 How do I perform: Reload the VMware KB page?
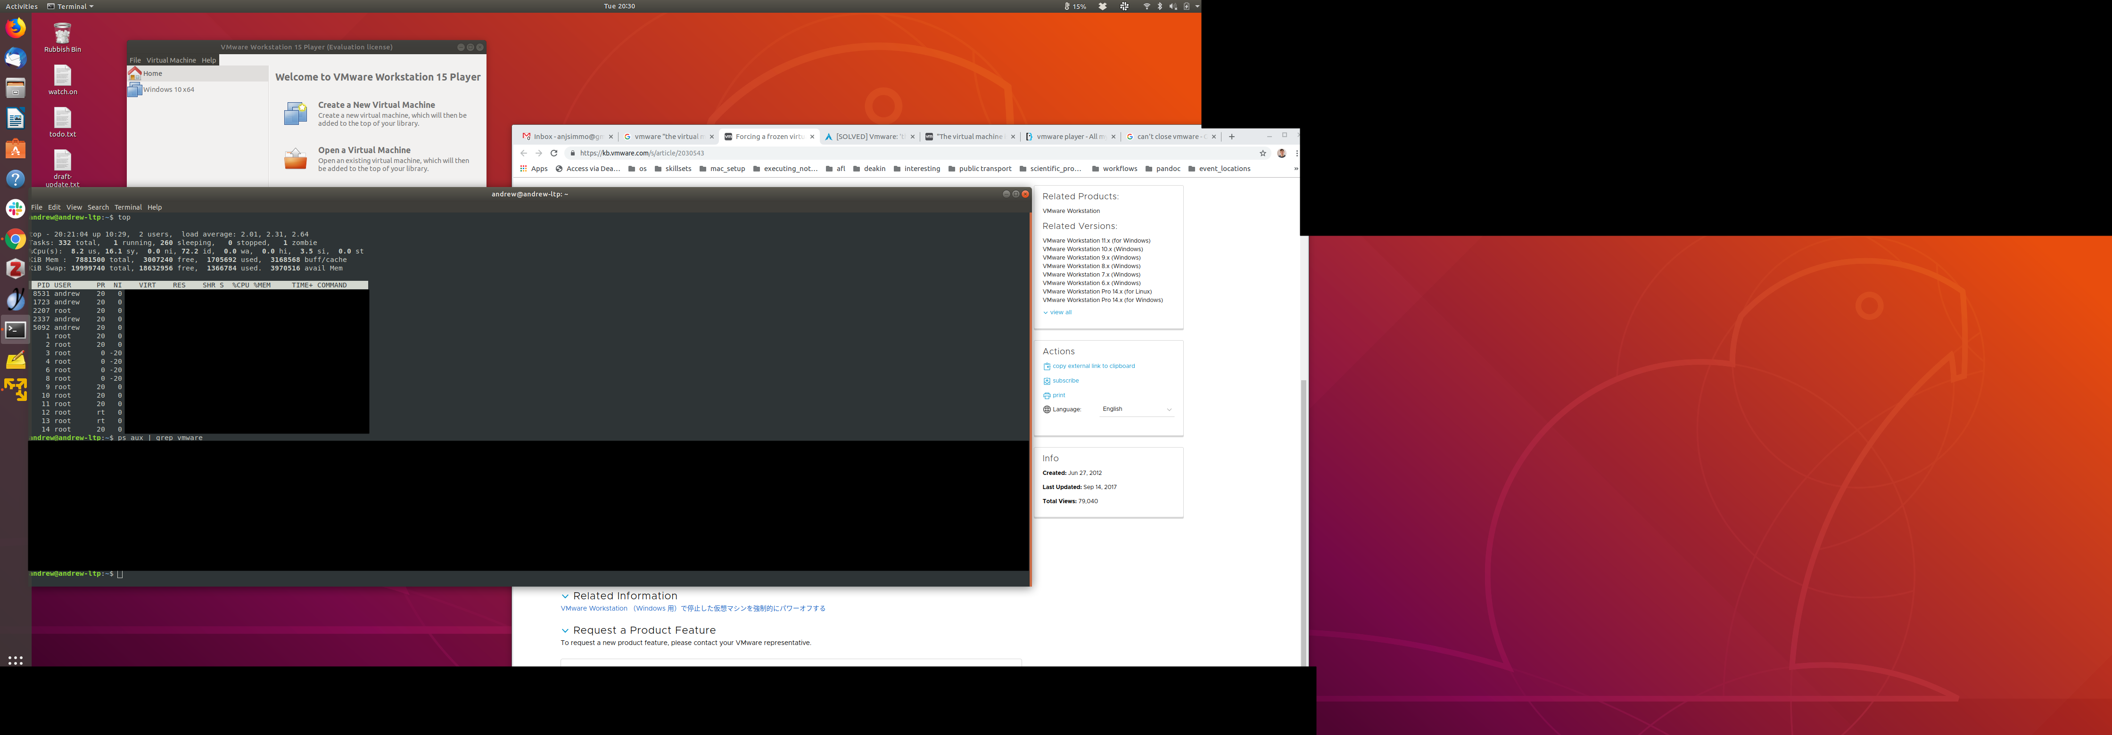554,153
